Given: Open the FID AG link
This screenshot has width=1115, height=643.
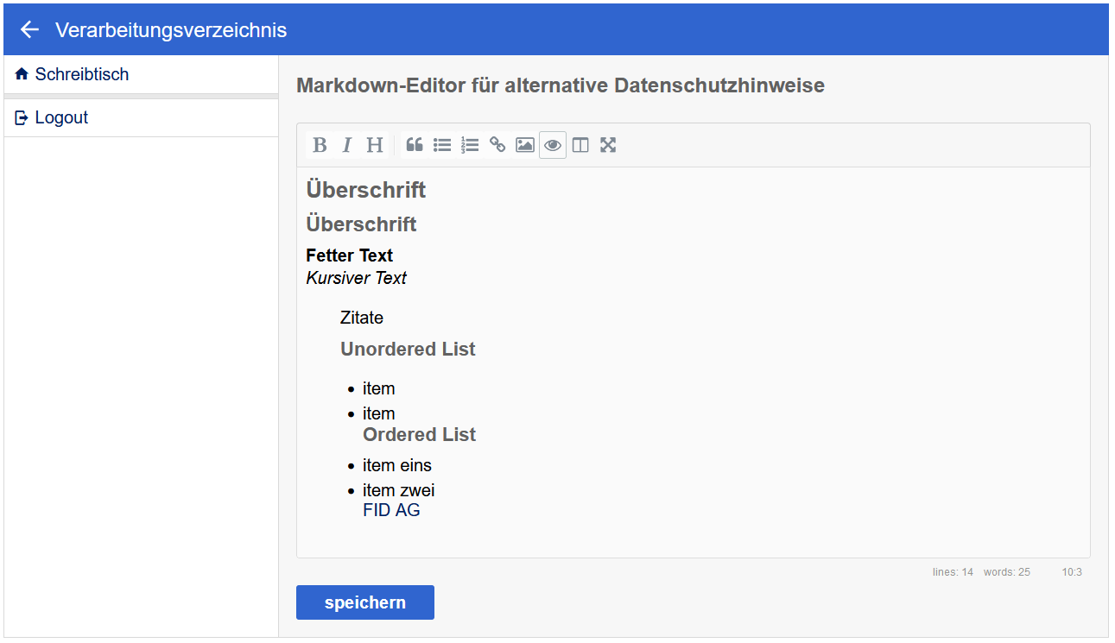Looking at the screenshot, I should (x=391, y=510).
